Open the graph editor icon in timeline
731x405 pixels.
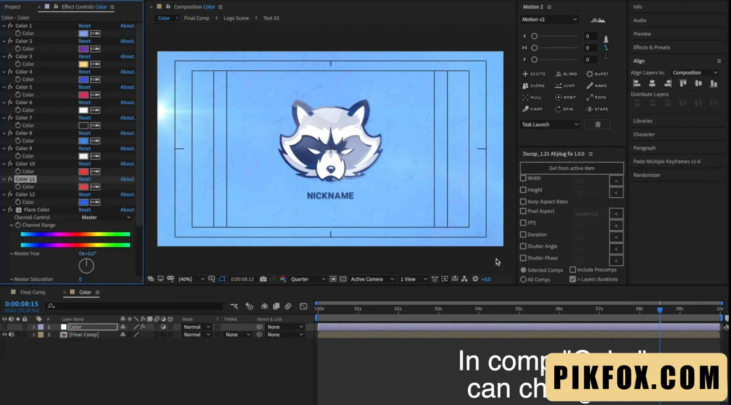click(303, 306)
